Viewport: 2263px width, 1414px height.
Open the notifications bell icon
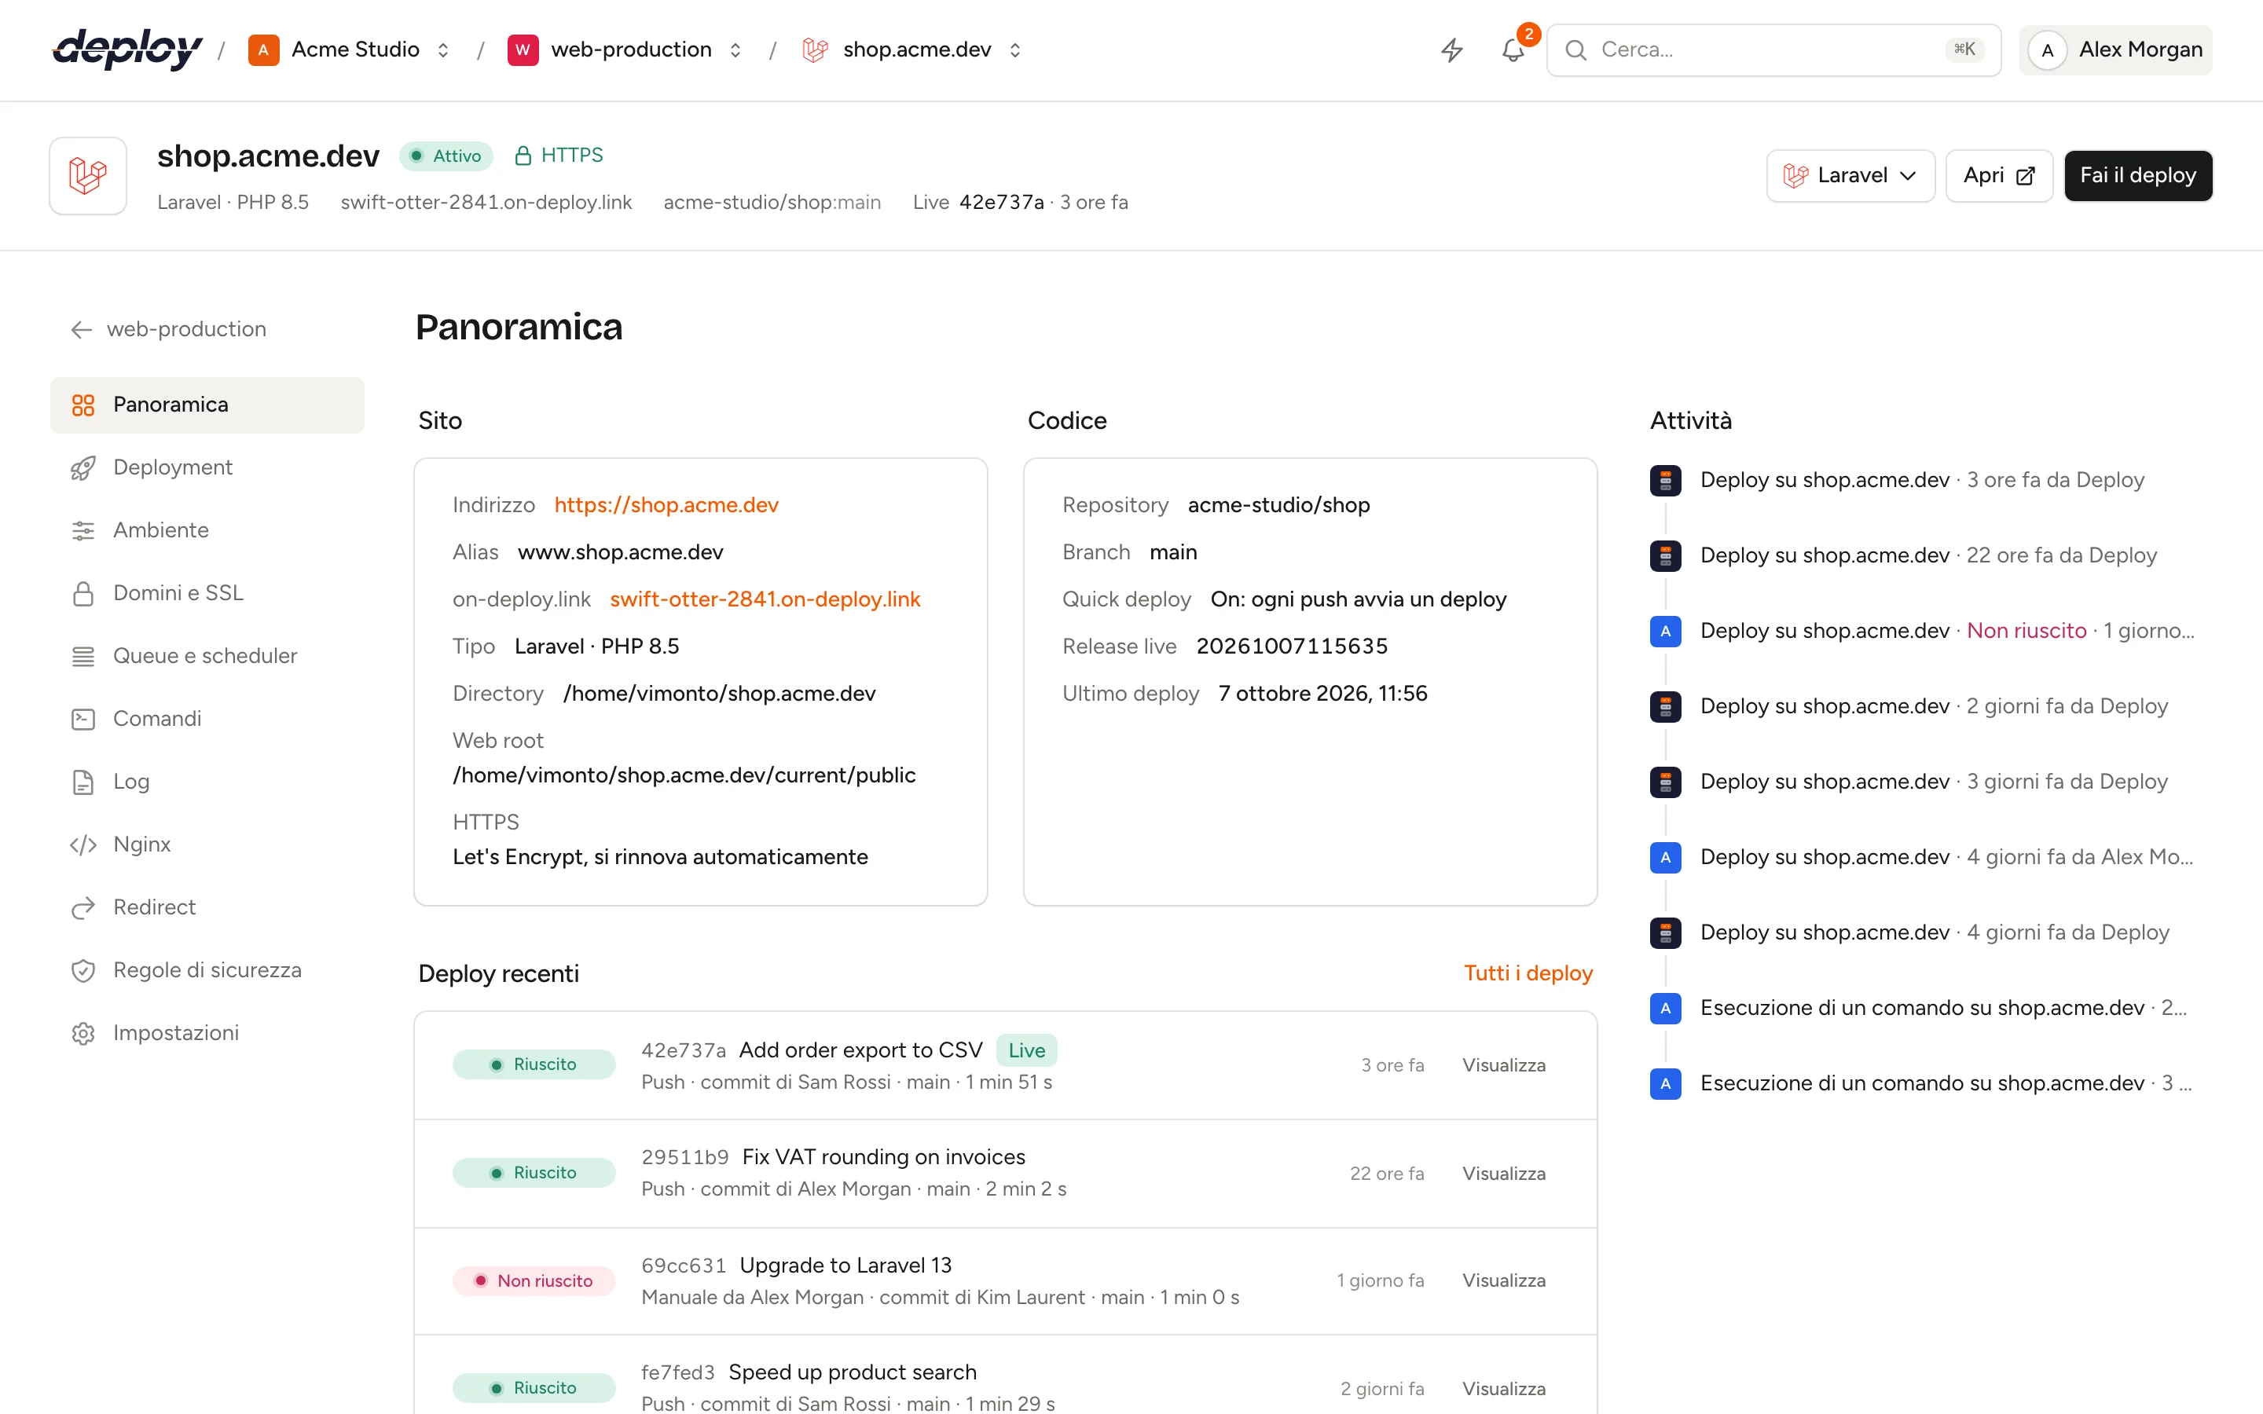pyautogui.click(x=1513, y=49)
